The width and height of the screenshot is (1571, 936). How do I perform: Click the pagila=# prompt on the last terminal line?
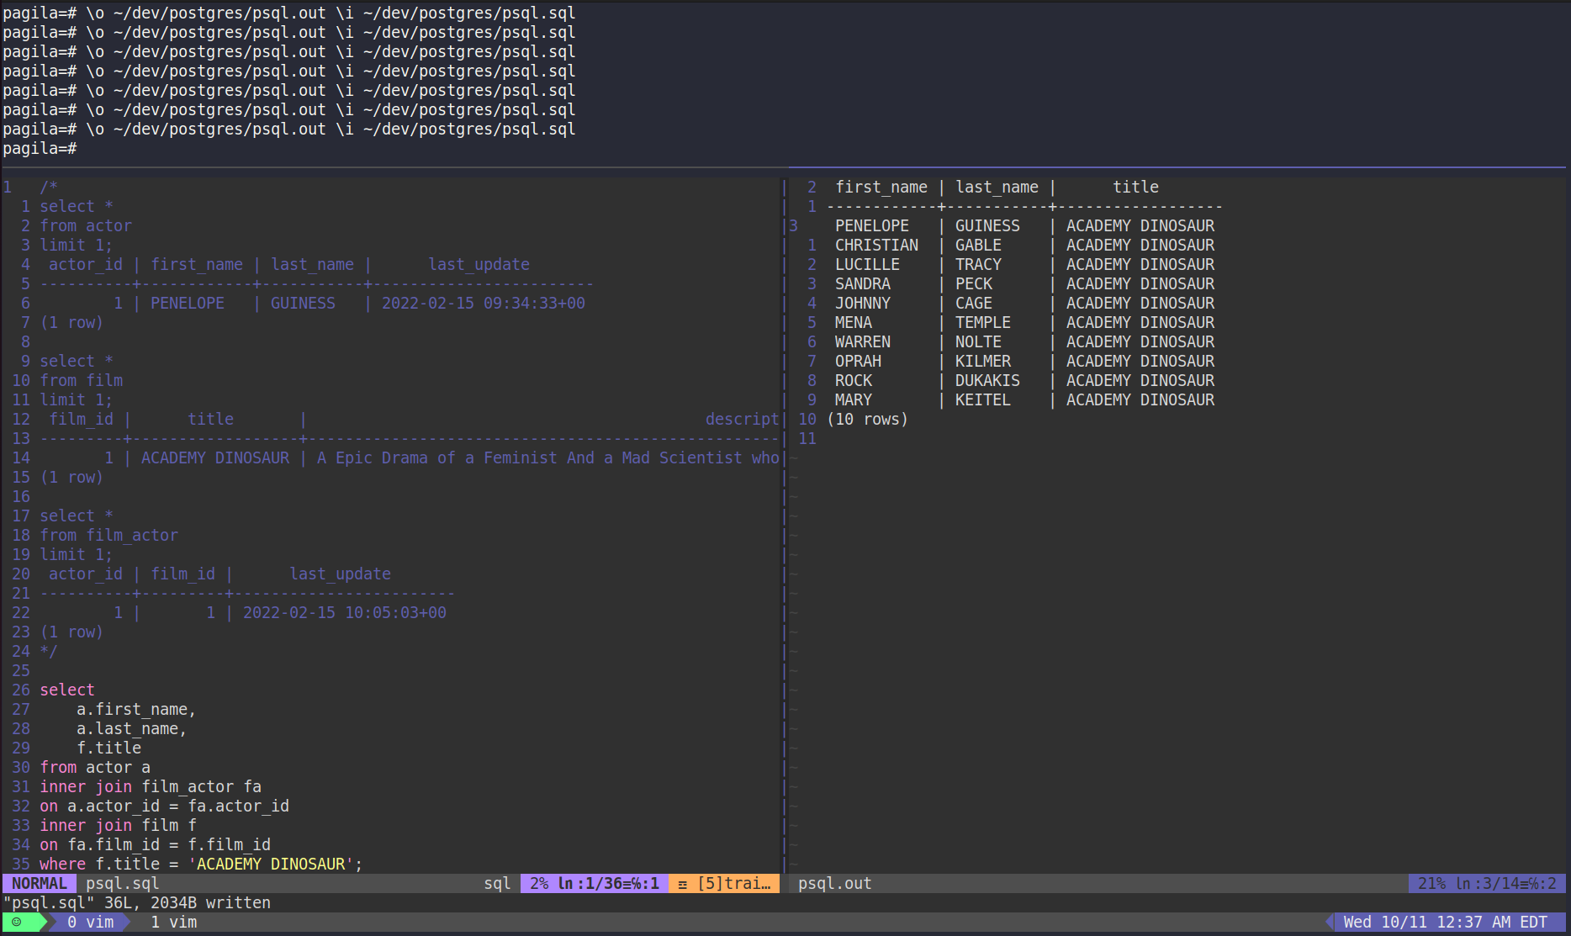39,148
